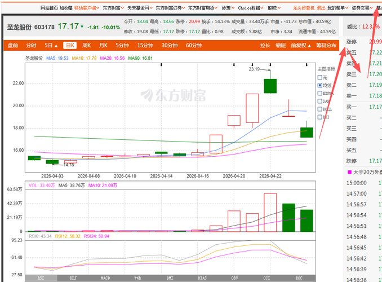Click the RSI6: 43.34 value label

[x=40, y=236]
